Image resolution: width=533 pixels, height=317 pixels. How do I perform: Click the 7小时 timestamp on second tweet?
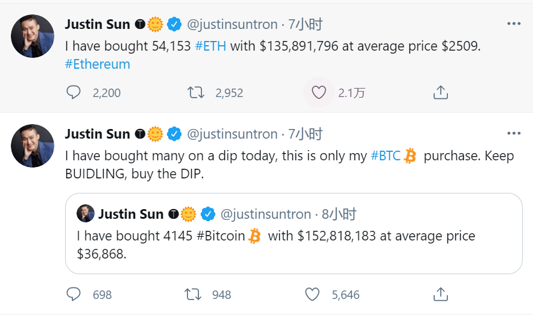pyautogui.click(x=306, y=134)
